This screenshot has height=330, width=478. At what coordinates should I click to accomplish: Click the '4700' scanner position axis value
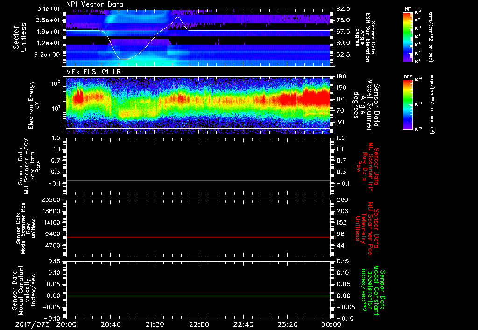53,245
